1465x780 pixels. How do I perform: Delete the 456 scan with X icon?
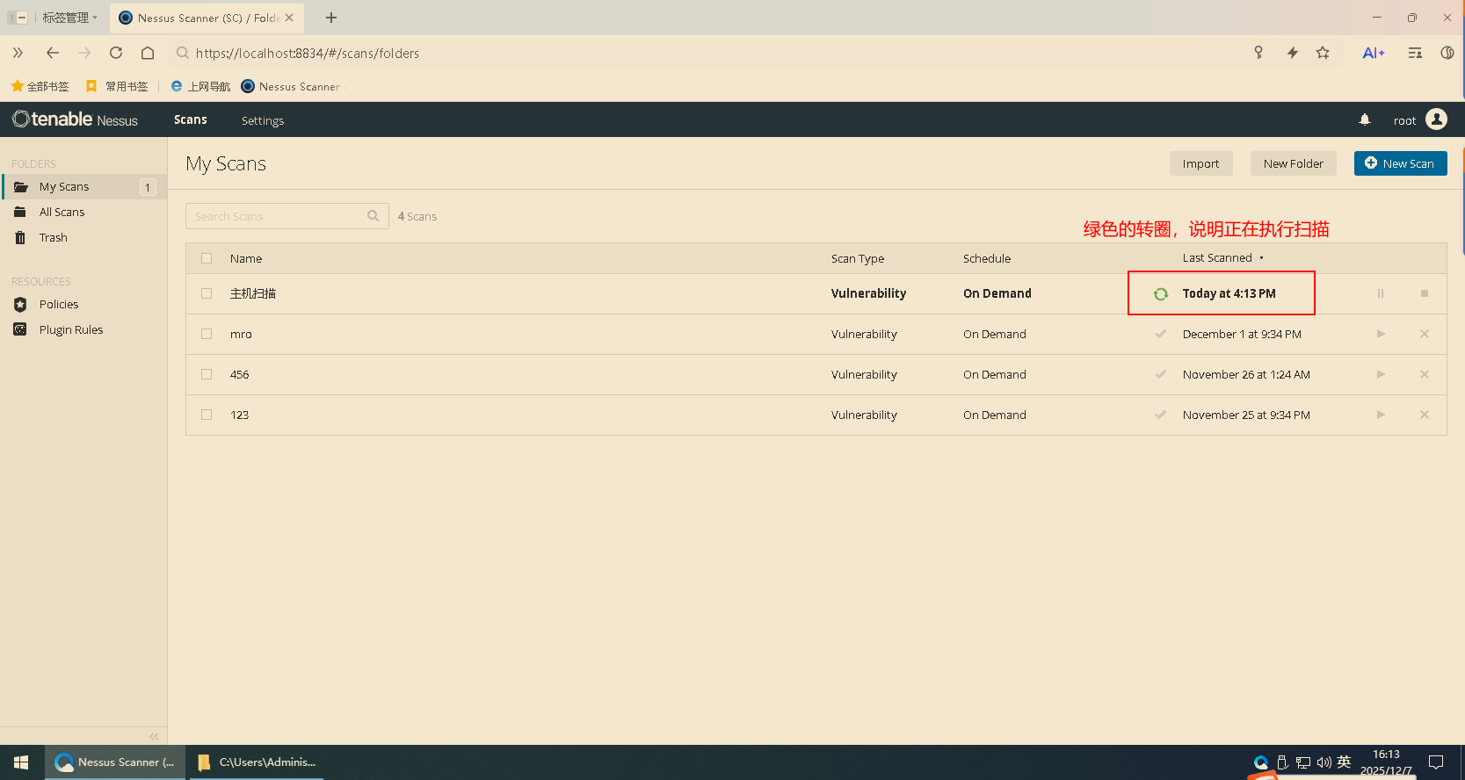(1424, 374)
